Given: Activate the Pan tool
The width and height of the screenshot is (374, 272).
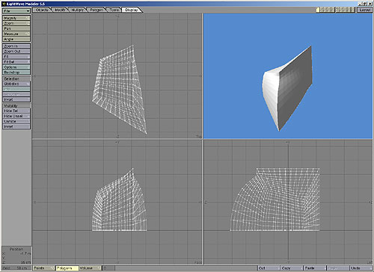Looking at the screenshot, I should point(16,28).
